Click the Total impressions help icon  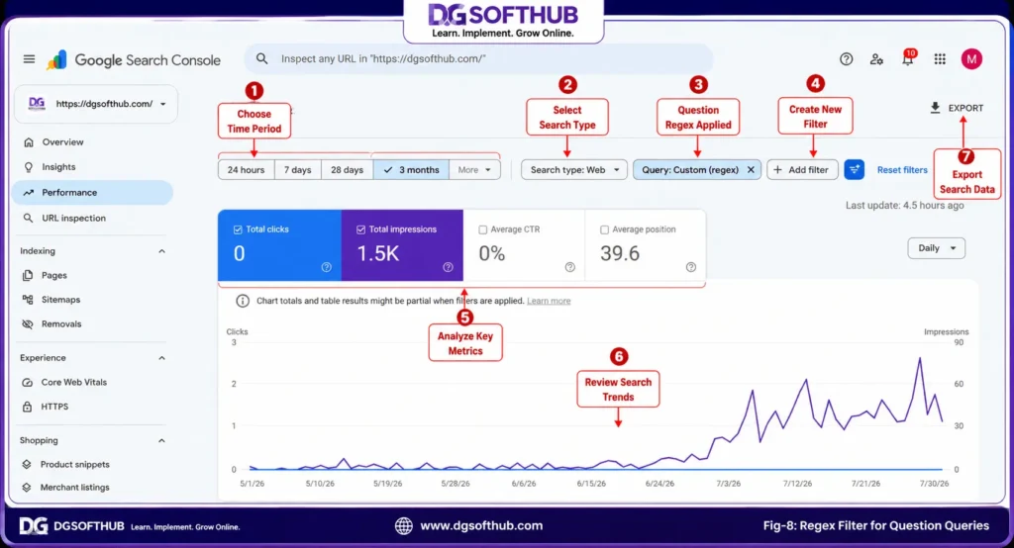tap(449, 267)
